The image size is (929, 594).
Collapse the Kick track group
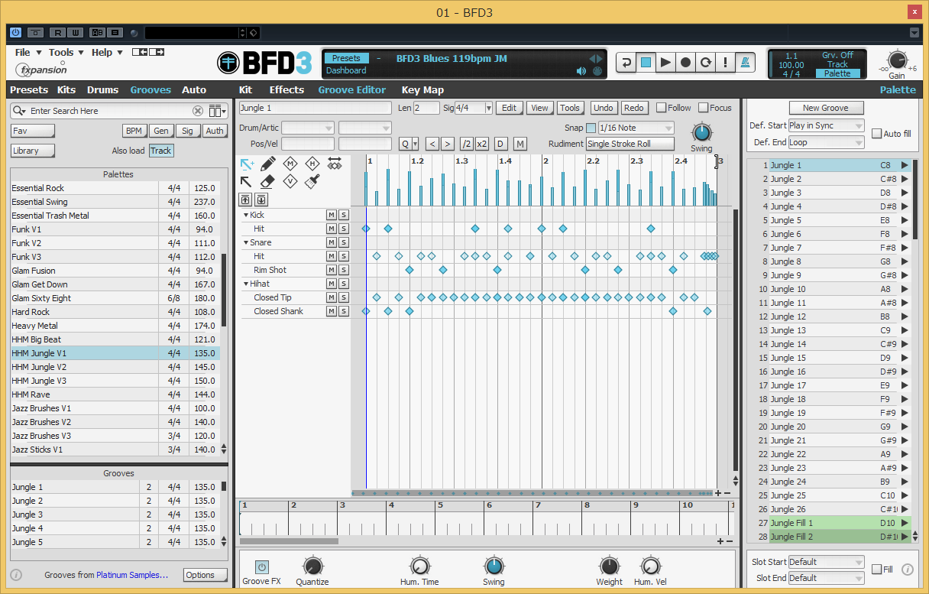[246, 215]
